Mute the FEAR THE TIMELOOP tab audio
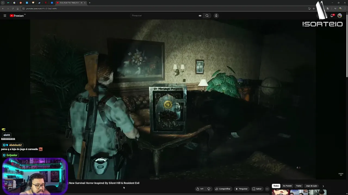This screenshot has height=195, width=348. tap(81, 3)
